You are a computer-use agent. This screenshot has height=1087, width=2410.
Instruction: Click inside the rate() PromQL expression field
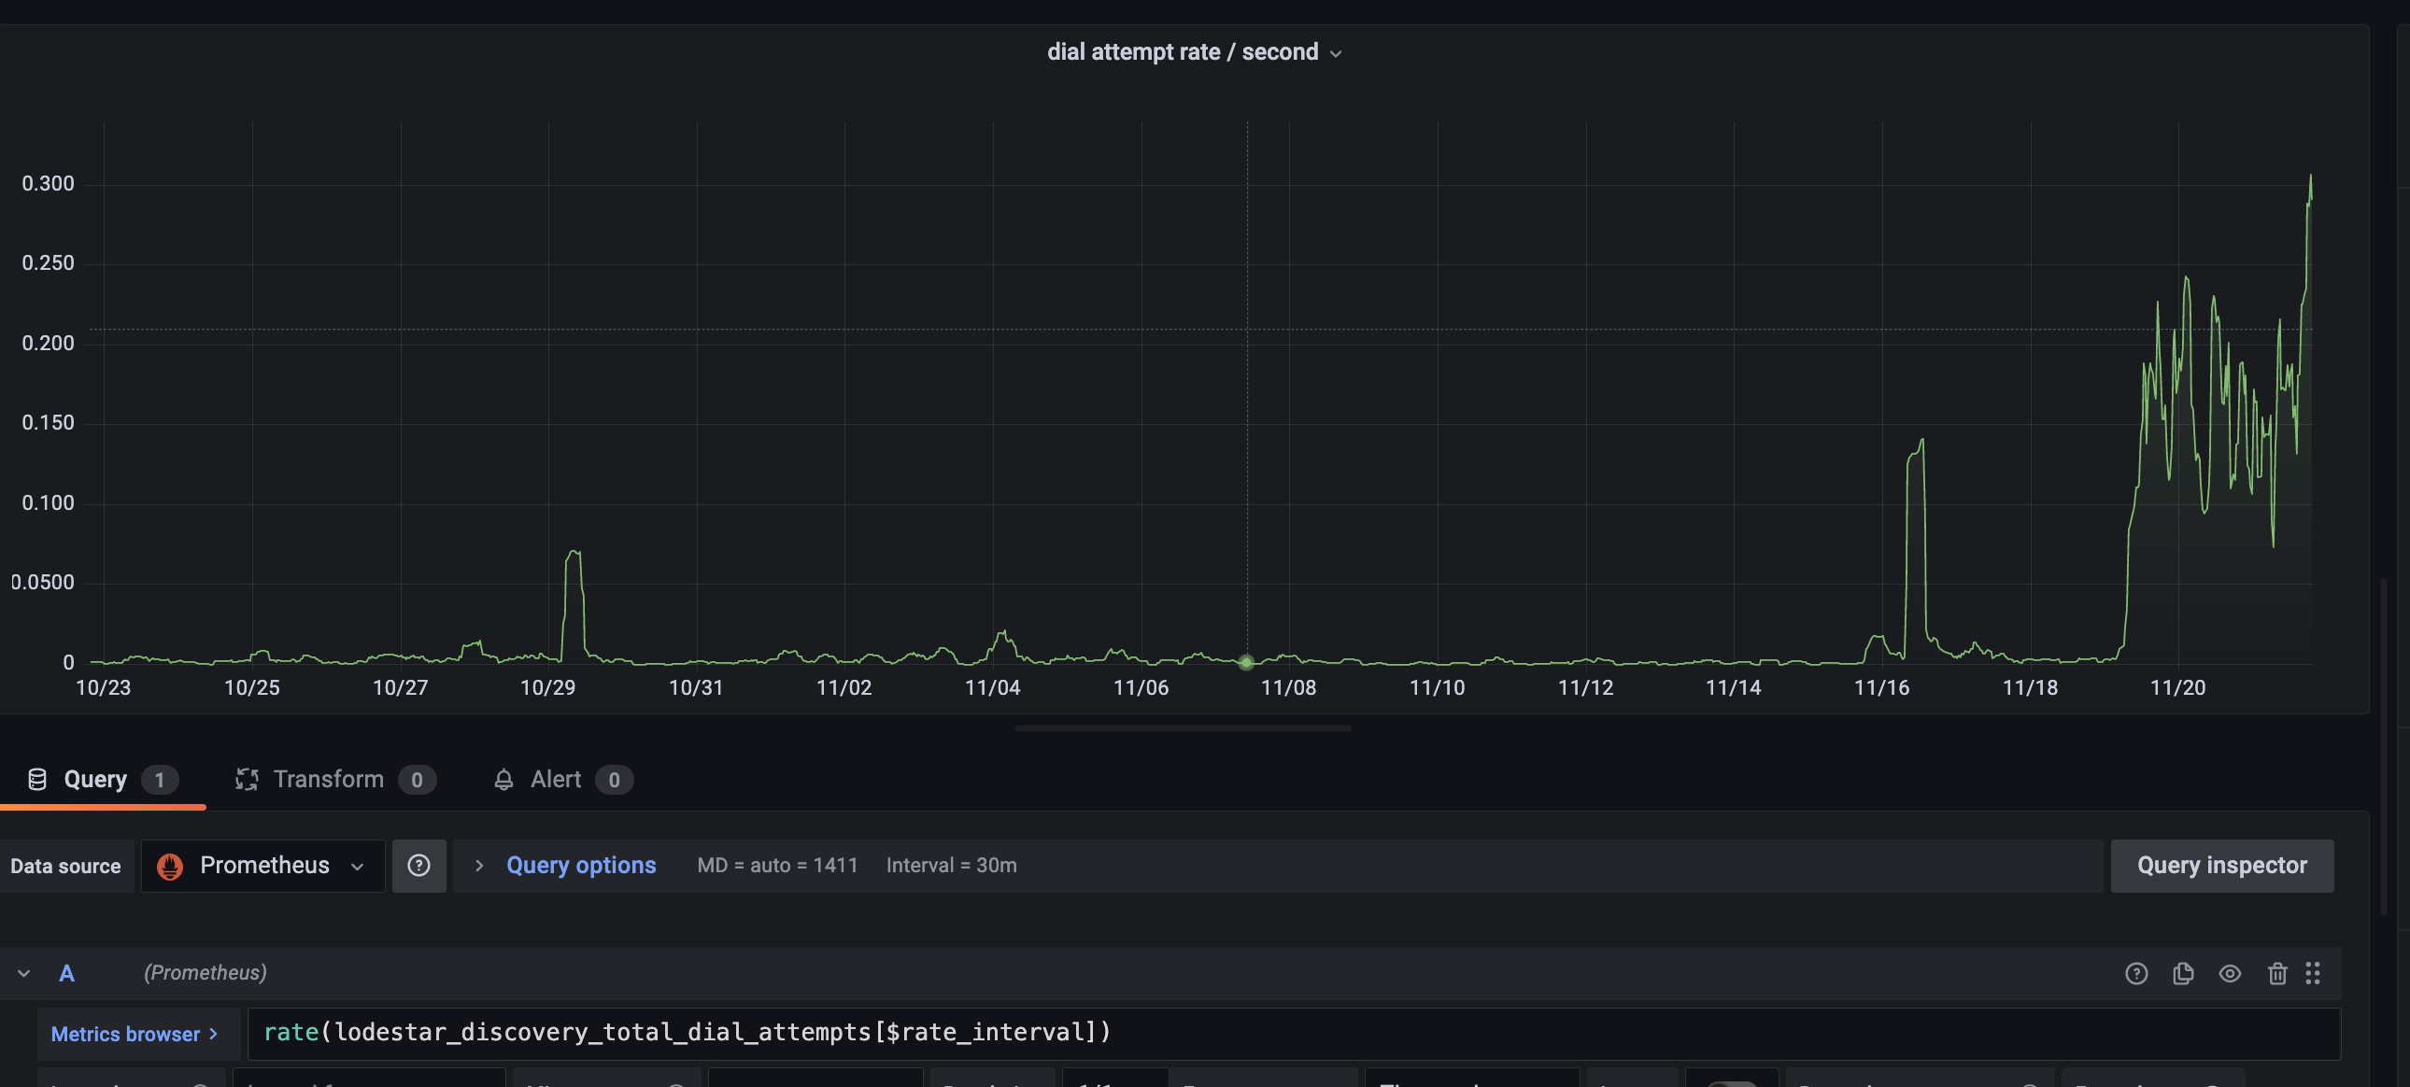pos(688,1032)
